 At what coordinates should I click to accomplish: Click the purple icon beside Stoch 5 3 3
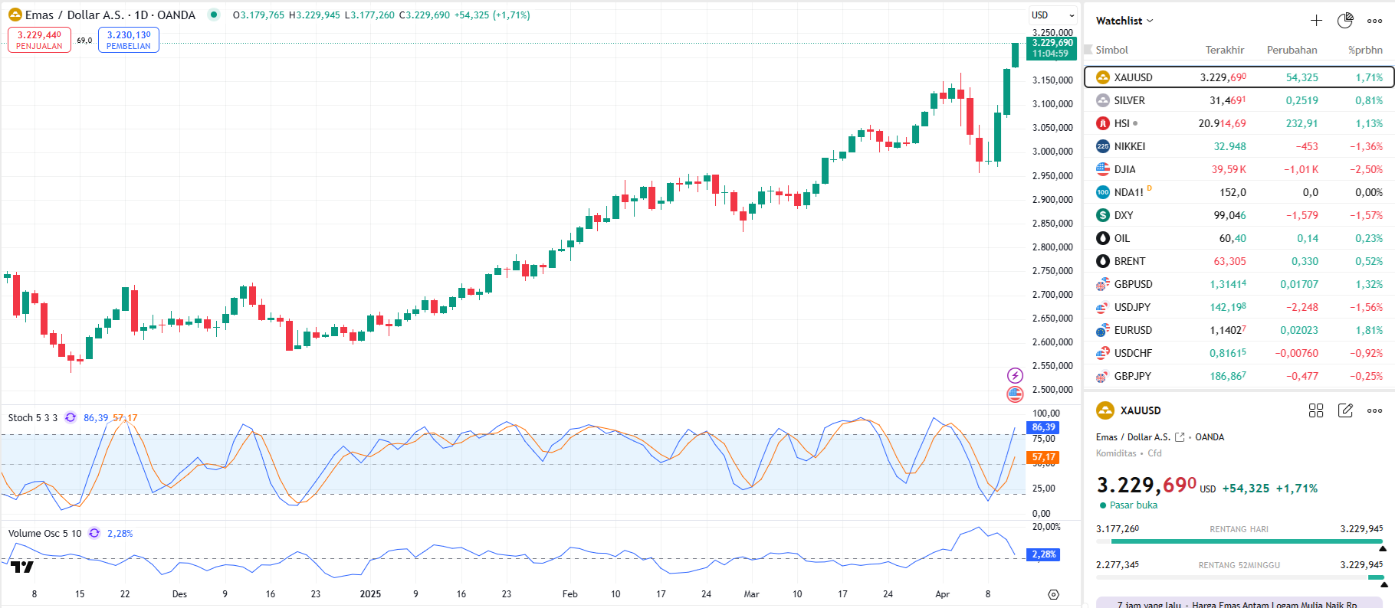coord(71,417)
